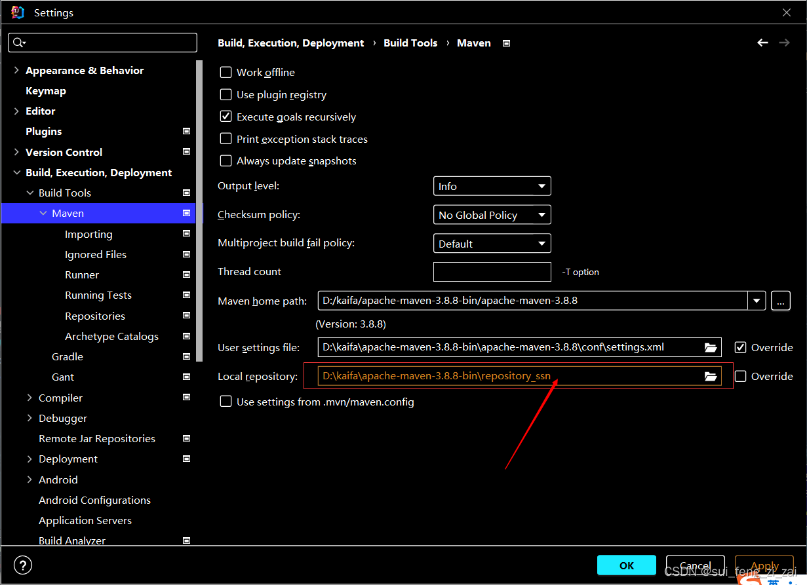807x585 pixels.
Task: Open Maven home path dropdown arrow
Action: [x=757, y=301]
